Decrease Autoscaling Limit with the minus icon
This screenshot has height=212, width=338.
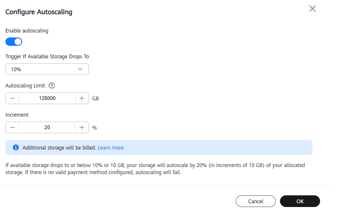pyautogui.click(x=13, y=98)
